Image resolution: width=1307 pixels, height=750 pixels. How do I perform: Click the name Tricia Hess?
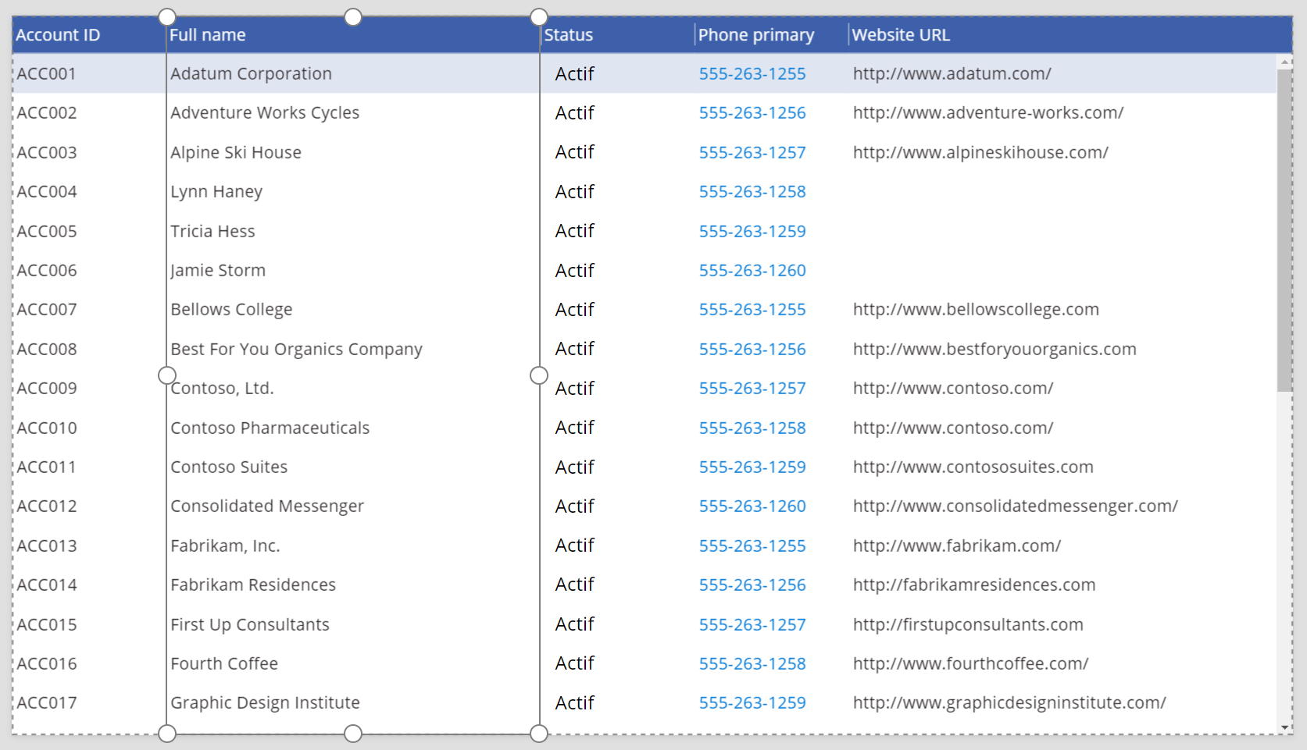pos(213,232)
